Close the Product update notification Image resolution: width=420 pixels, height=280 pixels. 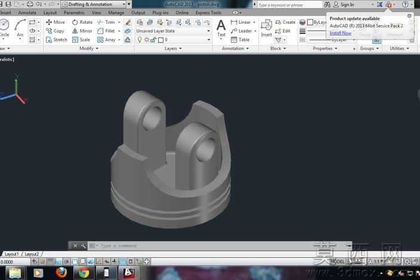409,16
